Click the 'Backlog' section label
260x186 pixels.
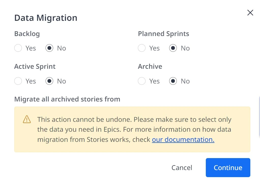coord(27,34)
